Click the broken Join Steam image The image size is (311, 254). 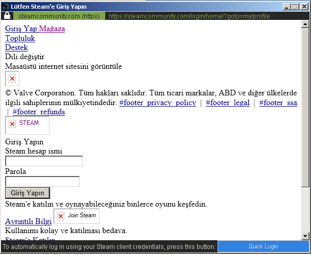(77, 216)
